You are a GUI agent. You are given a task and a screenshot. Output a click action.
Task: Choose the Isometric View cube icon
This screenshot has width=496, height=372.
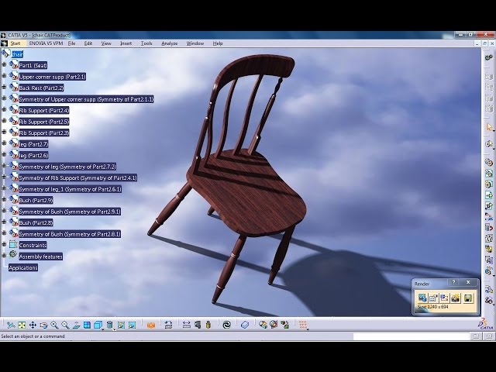[98, 325]
